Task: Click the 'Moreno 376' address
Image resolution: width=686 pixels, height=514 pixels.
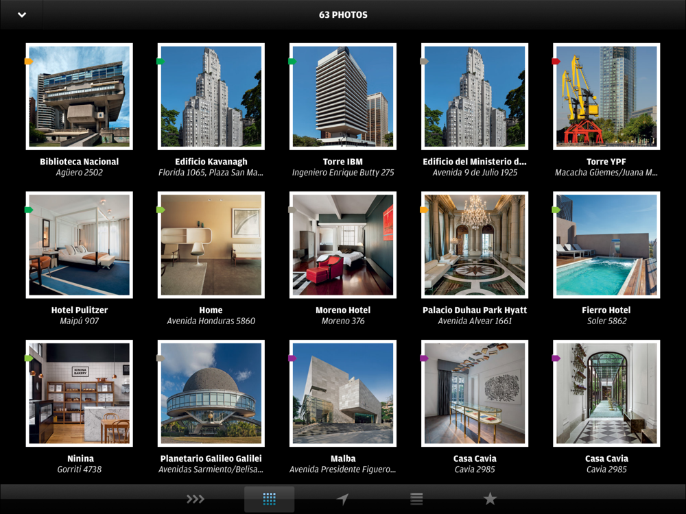Action: pyautogui.click(x=343, y=321)
